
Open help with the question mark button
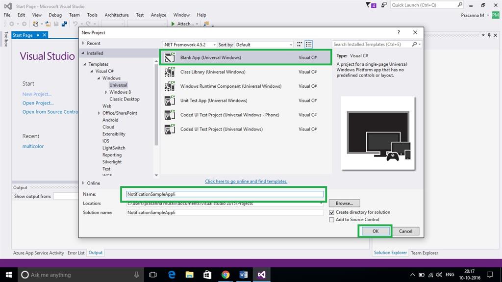pos(399,32)
